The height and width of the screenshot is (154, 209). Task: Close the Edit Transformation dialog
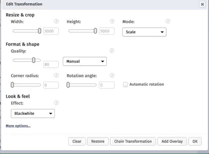[x=202, y=4]
